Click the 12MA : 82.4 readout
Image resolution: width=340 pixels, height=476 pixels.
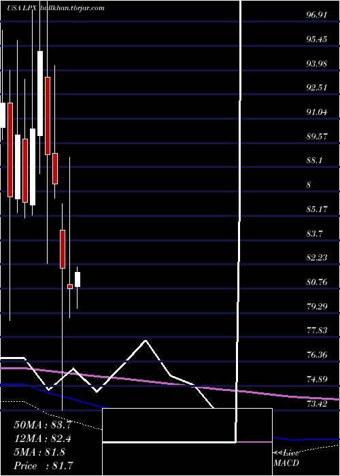tap(42, 439)
